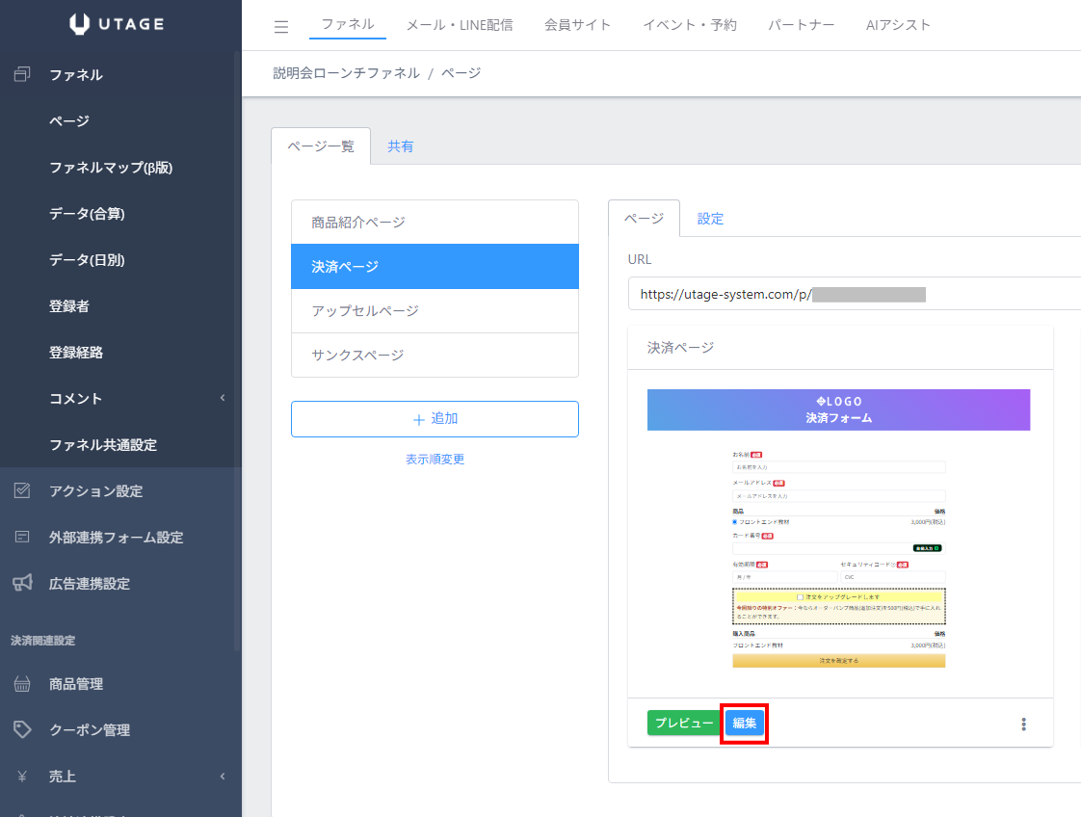Click the UTAGE logo
Viewport: 1081px width, 817px height.
[117, 23]
